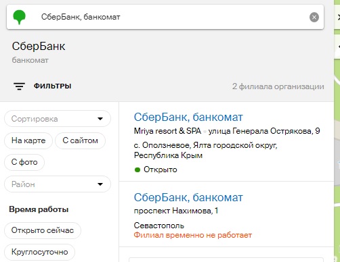
Task: Enable the Открыто сейчас filter
Action: [x=43, y=230]
